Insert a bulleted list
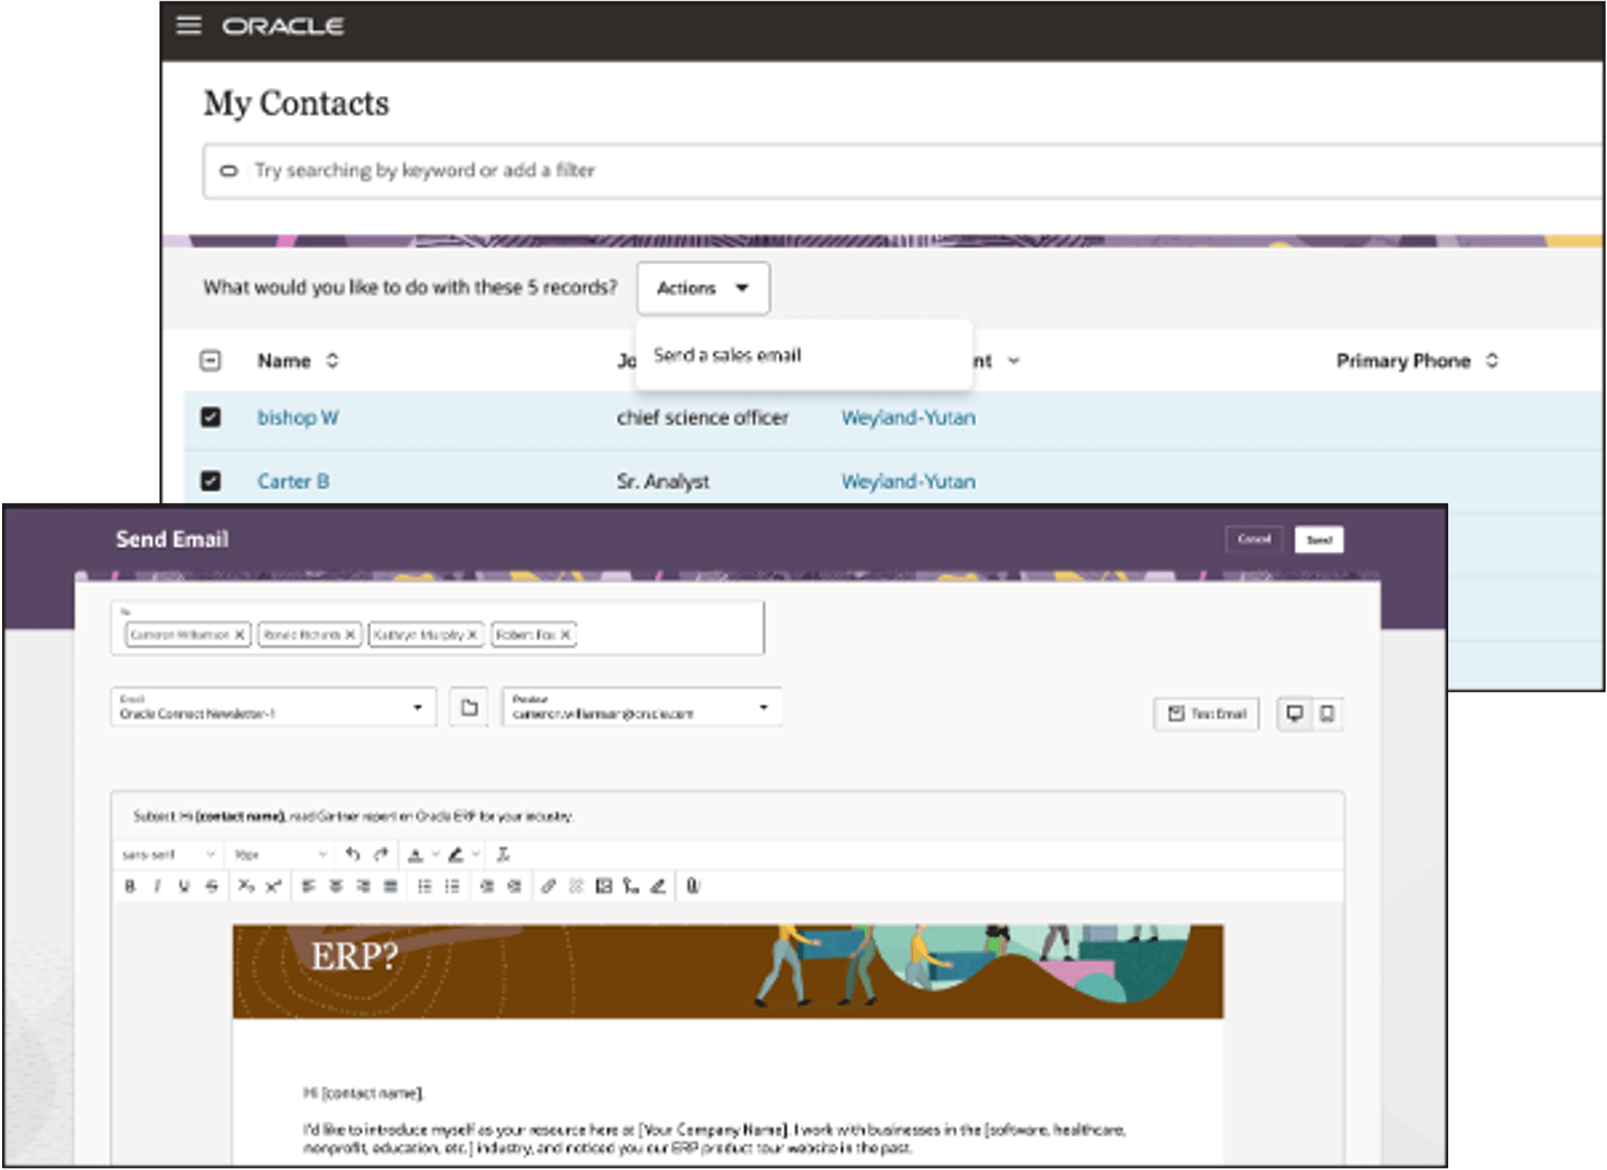 click(424, 886)
